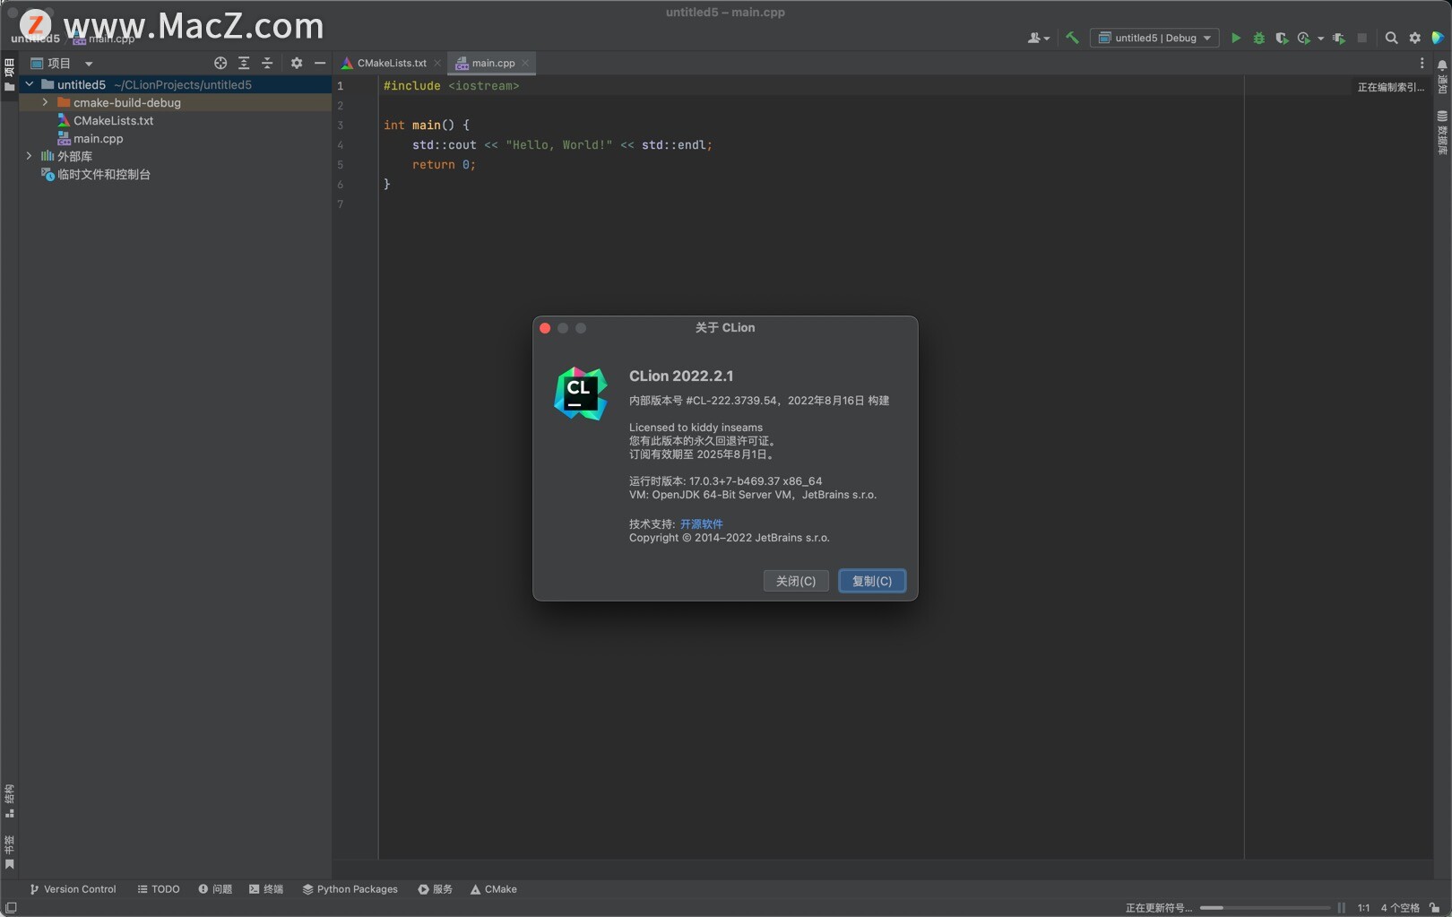The height and width of the screenshot is (917, 1452).
Task: Click the return 0; code line
Action: (444, 164)
